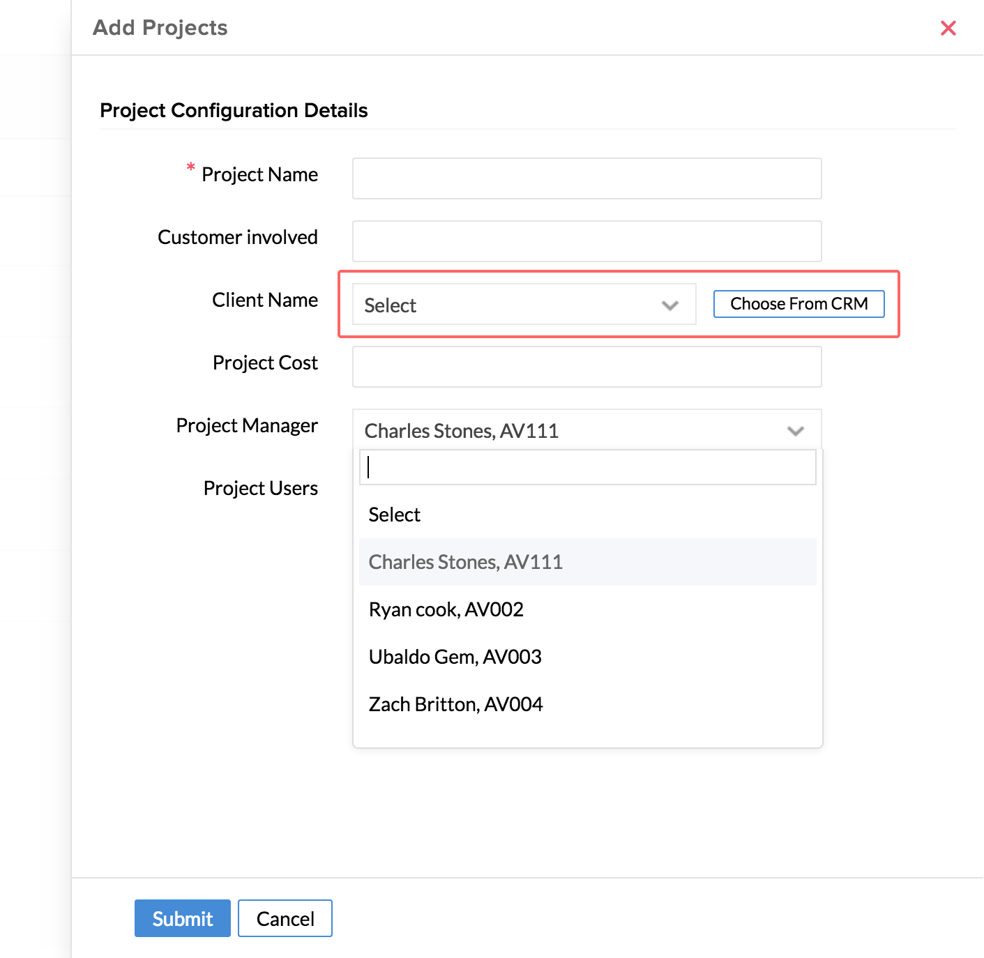Image resolution: width=984 pixels, height=958 pixels.
Task: Click into the Project Cost field
Action: coord(586,367)
